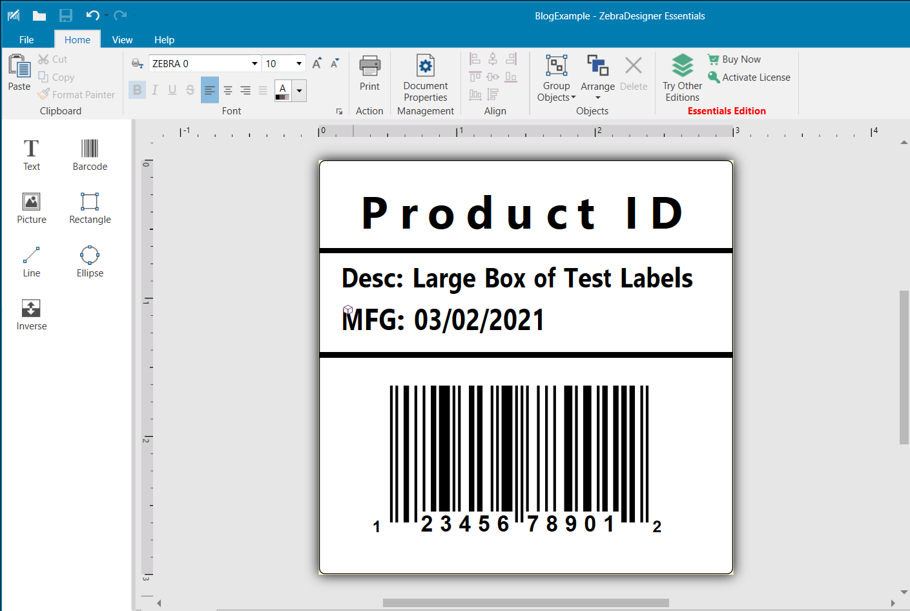Click the scroll down arrow
The image size is (910, 611).
click(904, 592)
